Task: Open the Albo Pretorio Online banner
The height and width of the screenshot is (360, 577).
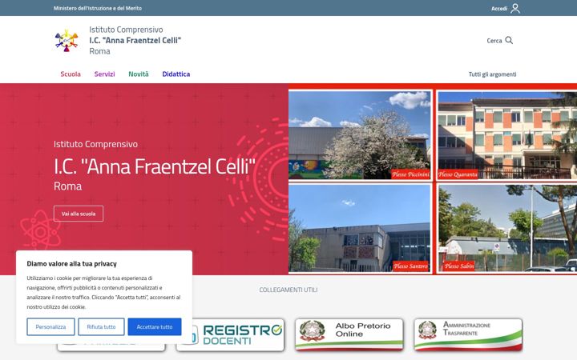Action: pyautogui.click(x=349, y=334)
